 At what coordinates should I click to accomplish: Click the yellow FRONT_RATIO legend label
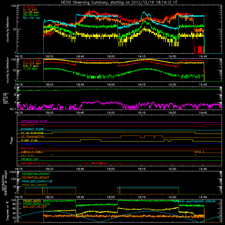coord(32,201)
